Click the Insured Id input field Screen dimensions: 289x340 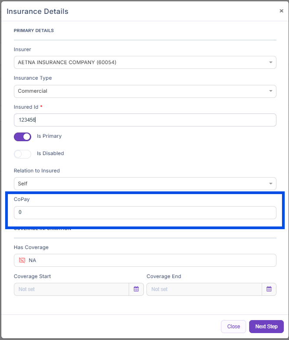[x=145, y=120]
